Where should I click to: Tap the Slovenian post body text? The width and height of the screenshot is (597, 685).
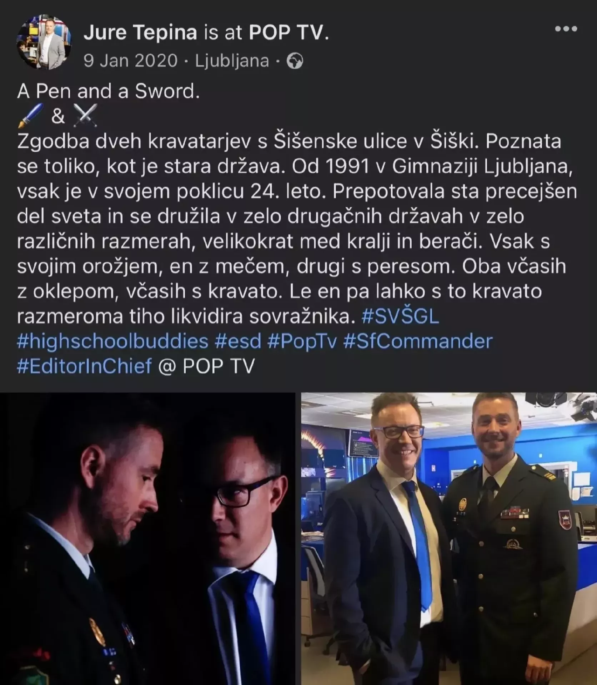(296, 228)
